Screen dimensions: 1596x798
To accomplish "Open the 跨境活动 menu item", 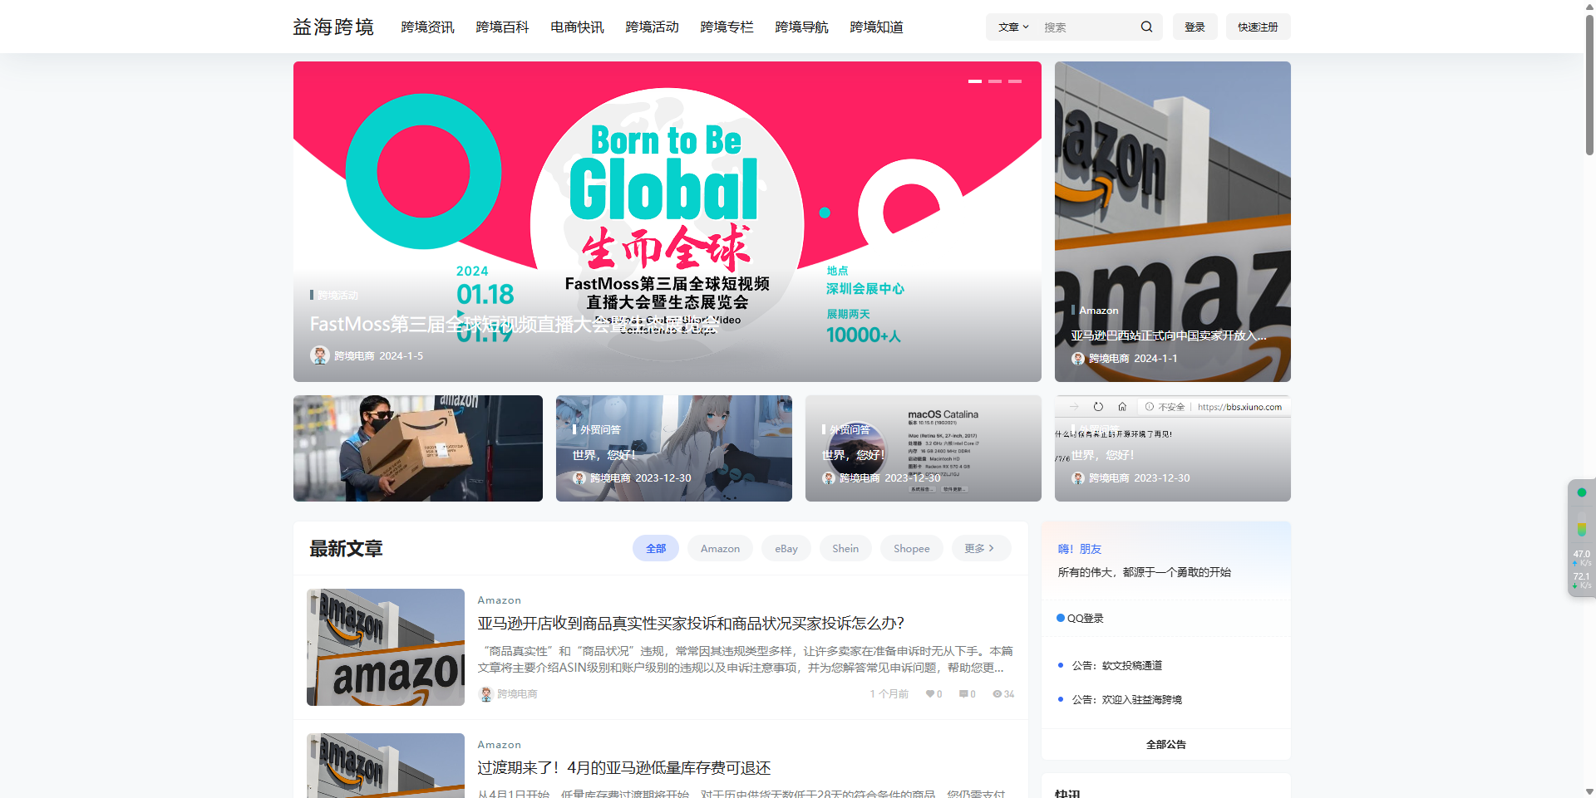I will tap(652, 27).
